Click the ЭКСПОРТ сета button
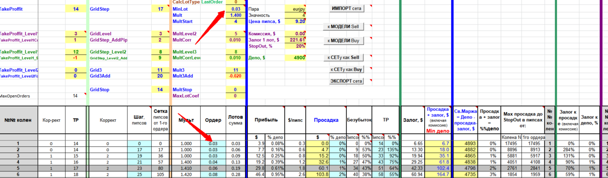This screenshot has height=178, width=608. coord(347,81)
